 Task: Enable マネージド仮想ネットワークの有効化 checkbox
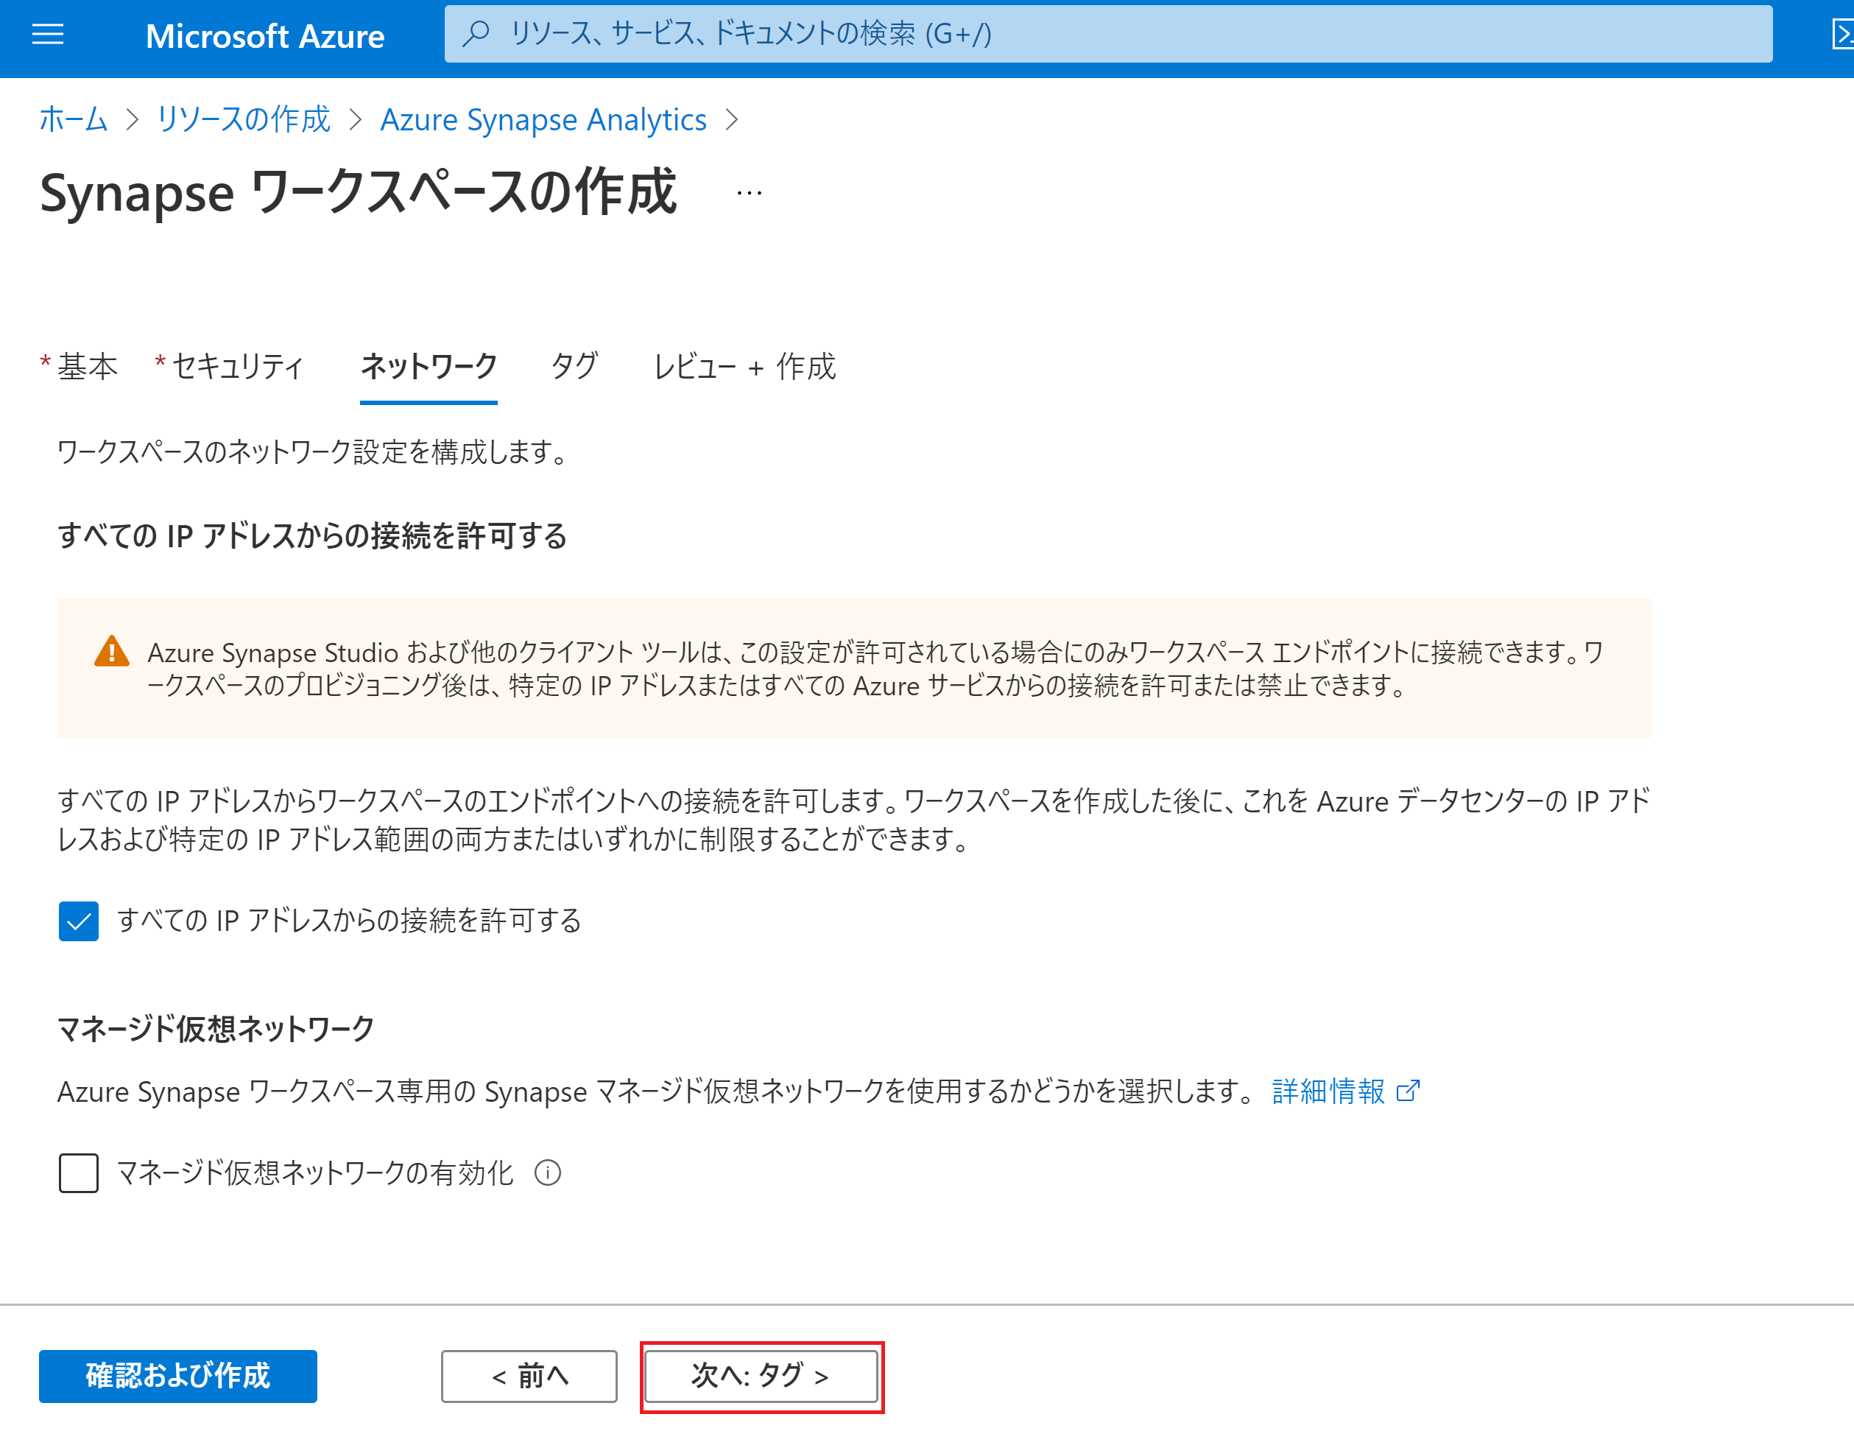[78, 1172]
